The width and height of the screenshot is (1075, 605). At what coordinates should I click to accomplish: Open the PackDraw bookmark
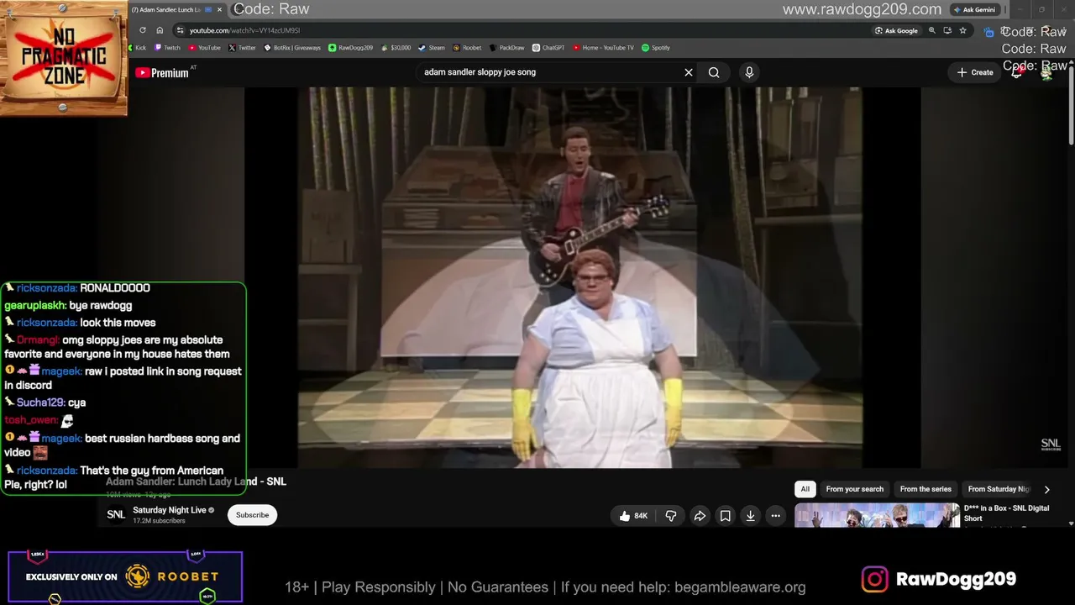click(x=507, y=48)
